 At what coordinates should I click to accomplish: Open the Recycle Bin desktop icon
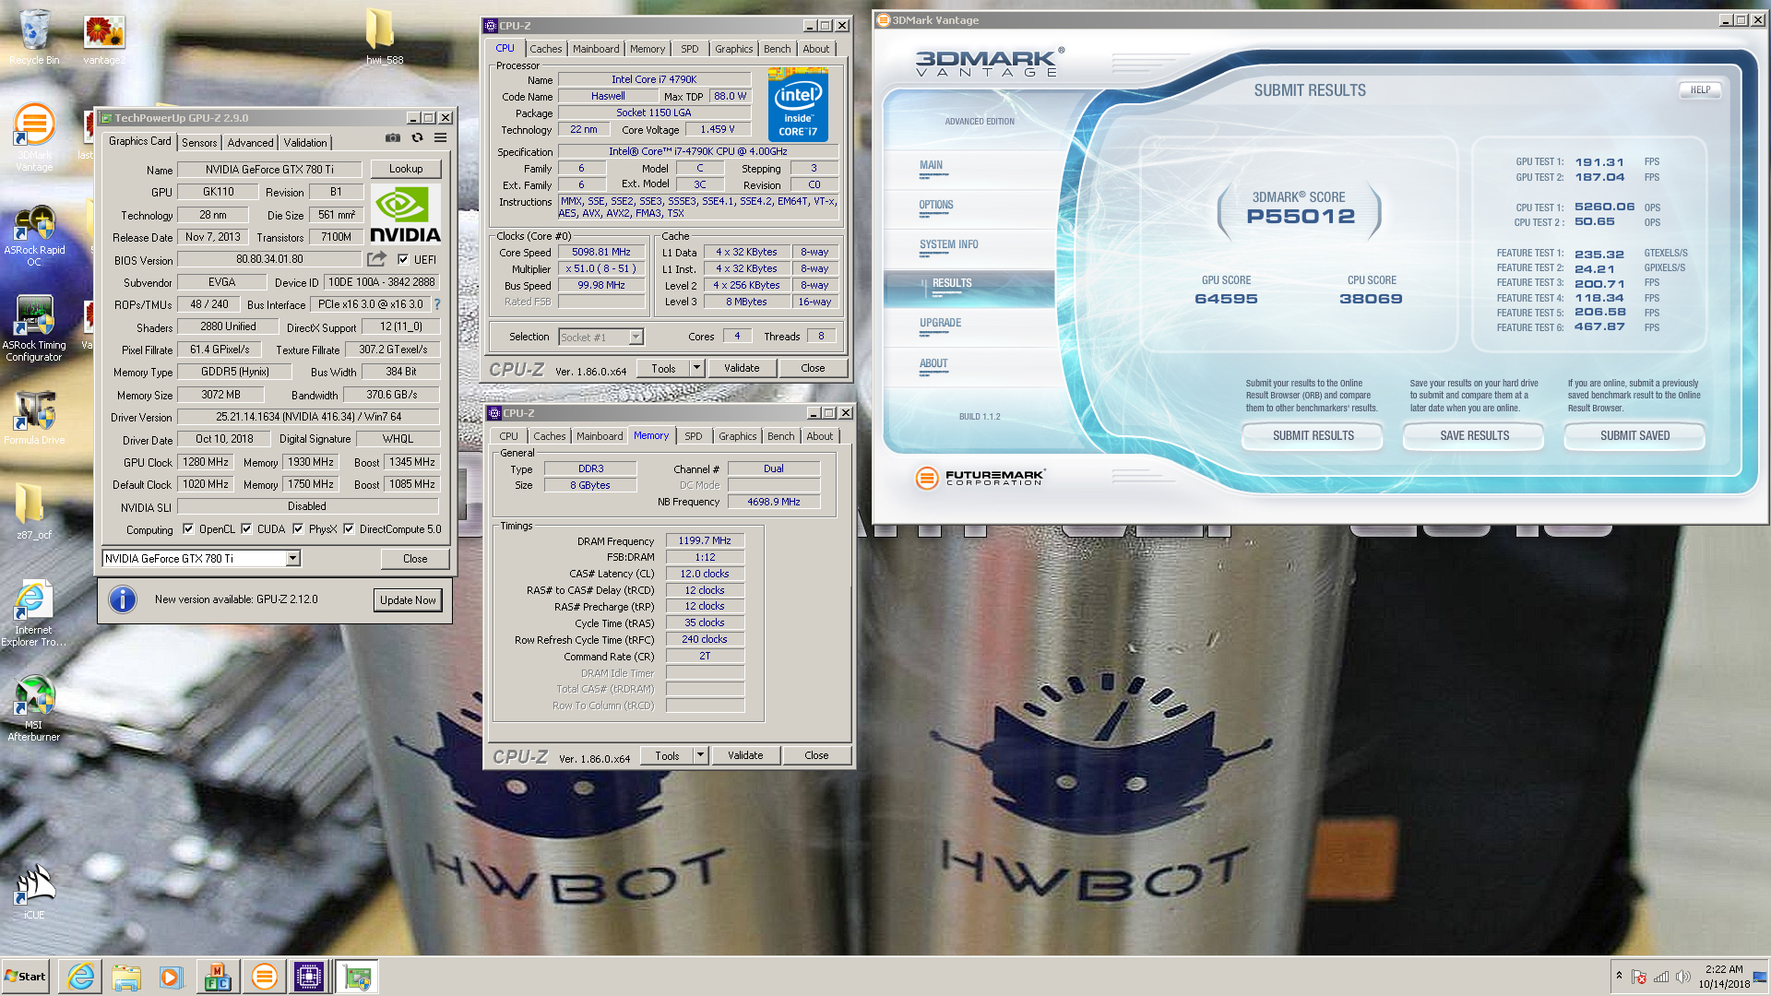pyautogui.click(x=34, y=37)
